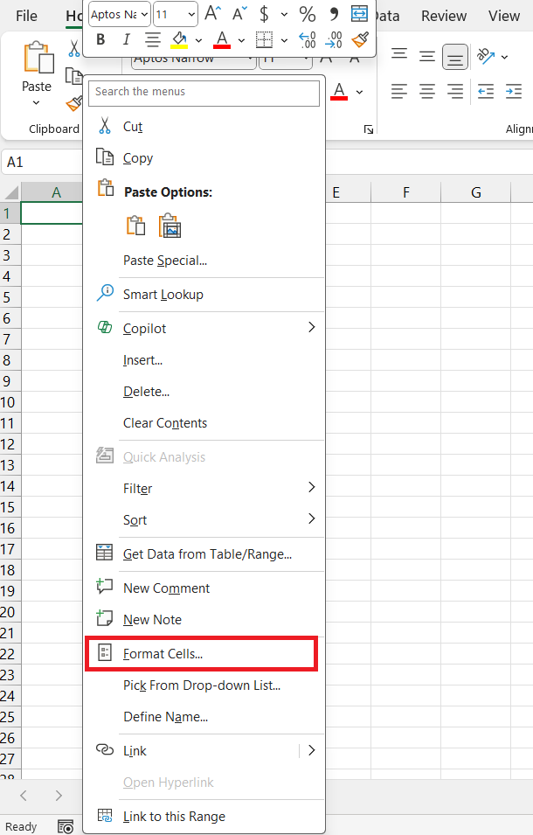
Task: Click Merge and Center icon
Action: coord(360,13)
